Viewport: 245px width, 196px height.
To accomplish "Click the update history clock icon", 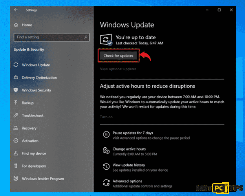I will coord(106,167).
